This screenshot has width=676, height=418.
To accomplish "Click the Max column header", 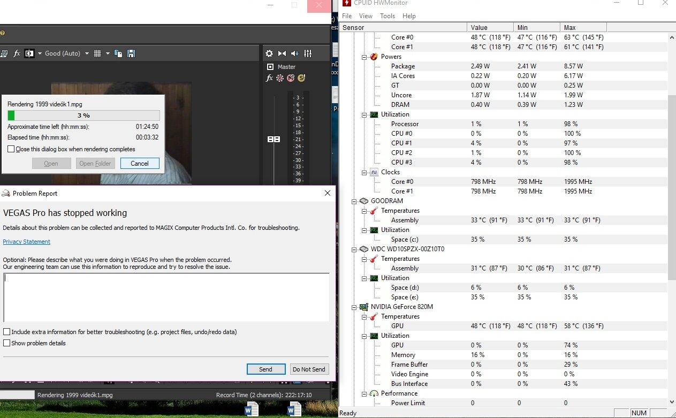I will [583, 27].
